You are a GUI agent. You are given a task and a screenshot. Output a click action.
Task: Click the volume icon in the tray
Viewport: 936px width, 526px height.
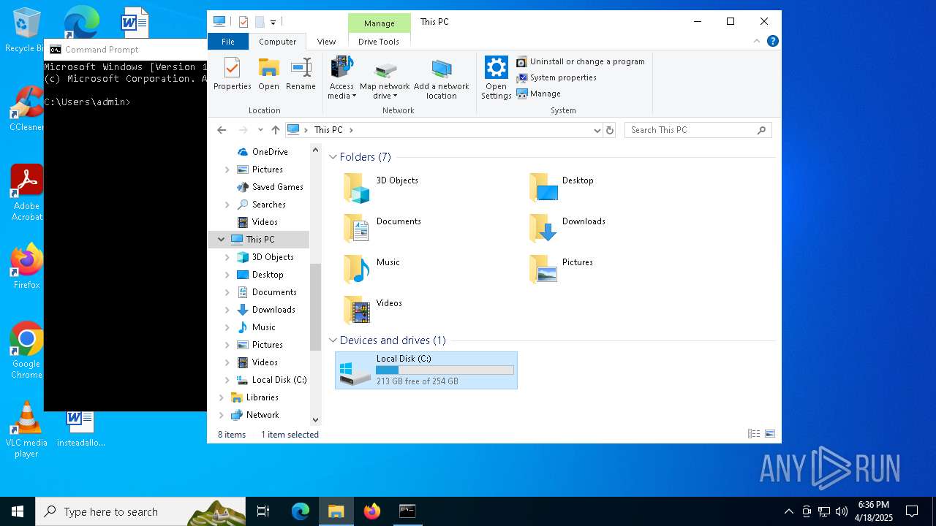[842, 511]
